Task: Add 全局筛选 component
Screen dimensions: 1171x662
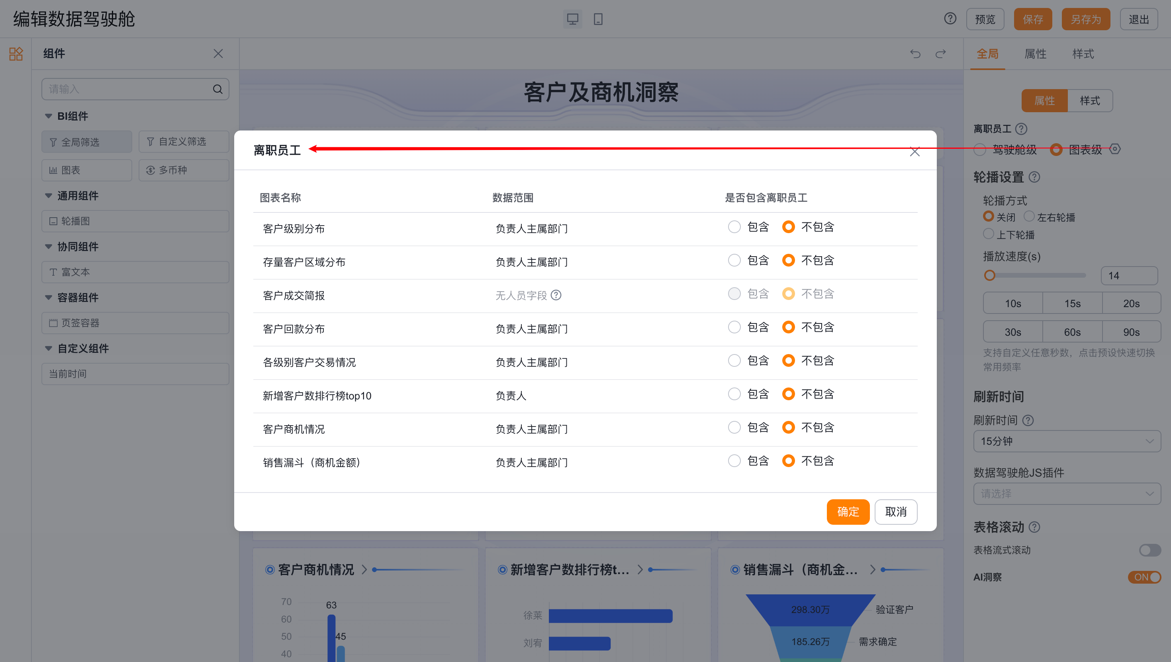Action: 86,142
